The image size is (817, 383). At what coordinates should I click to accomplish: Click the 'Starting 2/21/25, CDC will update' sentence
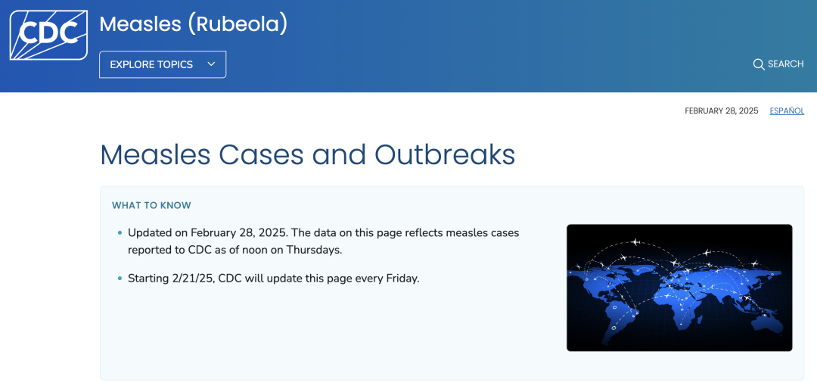274,279
